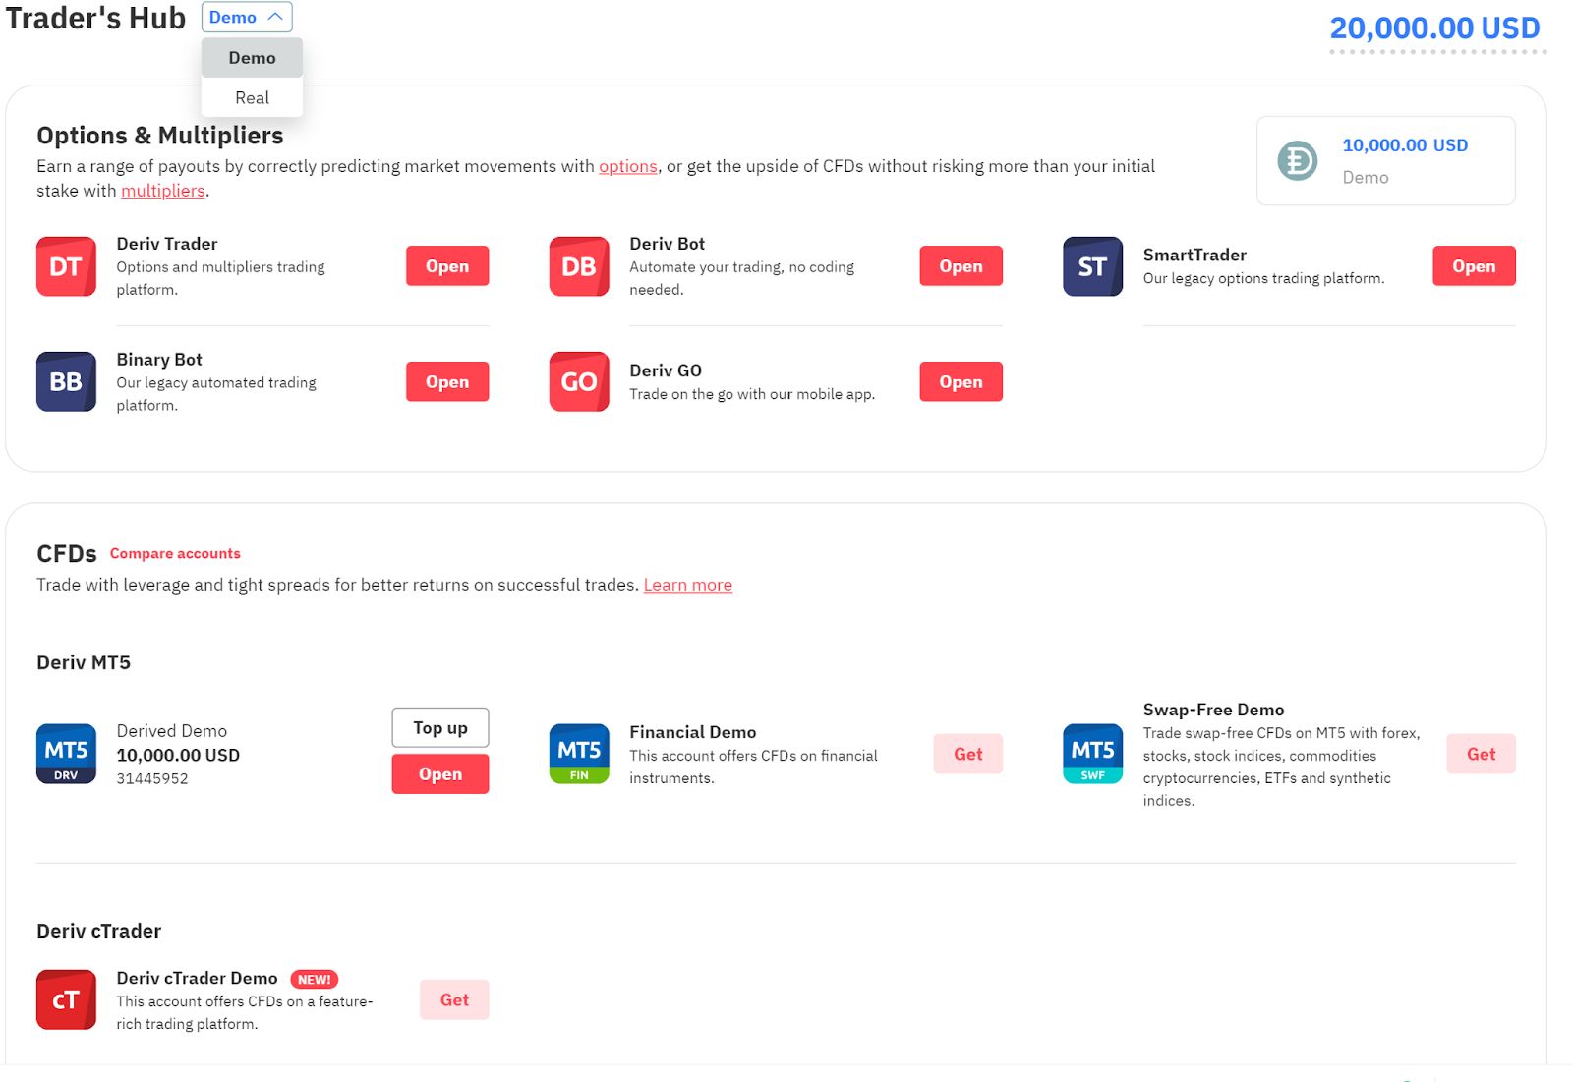Viewport: 1573px width, 1082px height.
Task: Click Compare accounts link
Action: 175,553
